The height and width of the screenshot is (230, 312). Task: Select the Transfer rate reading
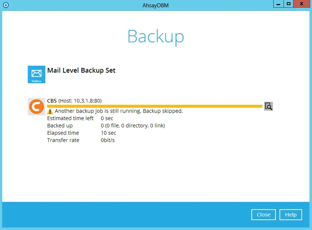point(107,140)
